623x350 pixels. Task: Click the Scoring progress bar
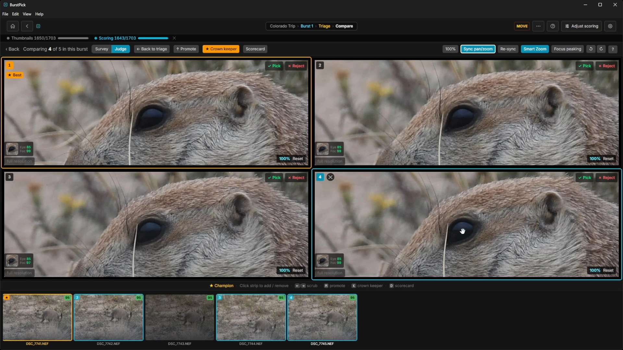[153, 38]
